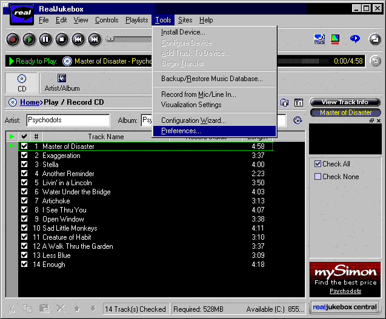Open Visualization Settings menu entry
Viewport: 386px width, 319px height.
click(x=215, y=105)
